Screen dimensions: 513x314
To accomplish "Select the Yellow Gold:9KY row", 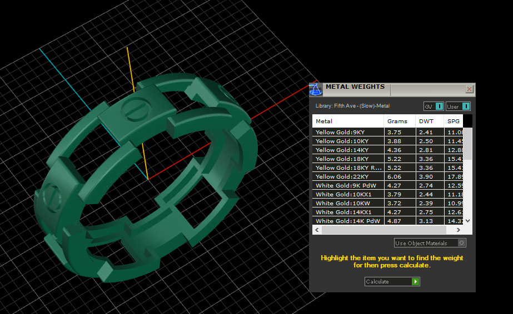I will click(388, 132).
